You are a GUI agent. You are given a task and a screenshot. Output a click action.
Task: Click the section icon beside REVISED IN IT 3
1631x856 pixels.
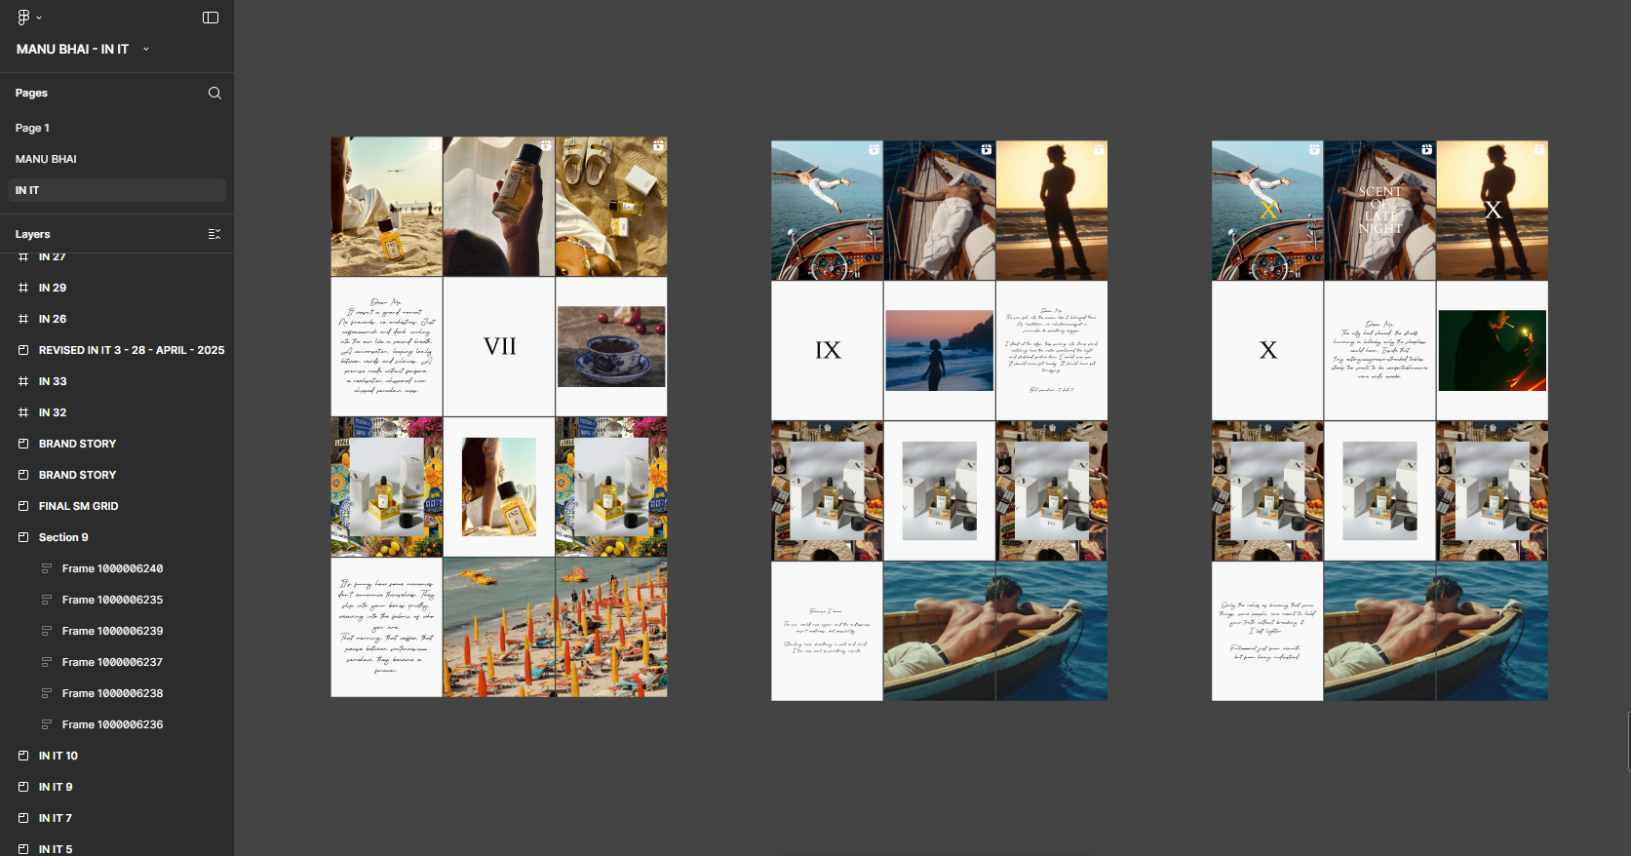23,351
